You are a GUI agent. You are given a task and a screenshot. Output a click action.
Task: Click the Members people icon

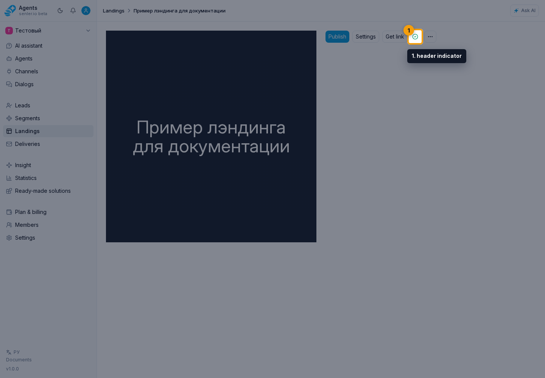coord(9,225)
